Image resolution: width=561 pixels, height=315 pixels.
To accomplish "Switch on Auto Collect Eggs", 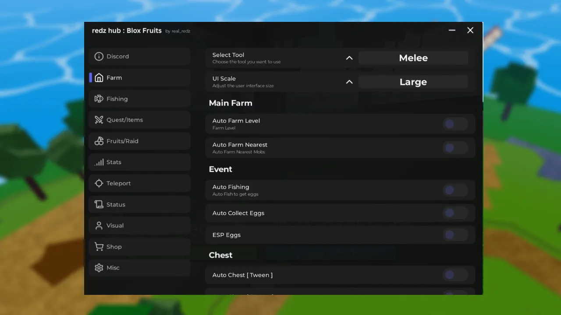I will coord(454,213).
